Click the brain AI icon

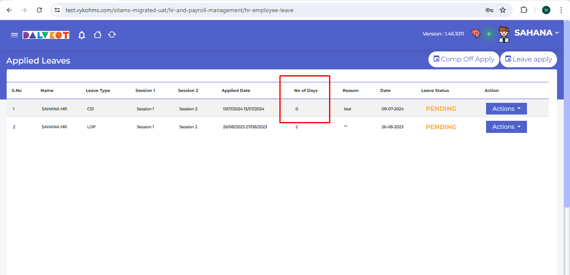tap(476, 33)
